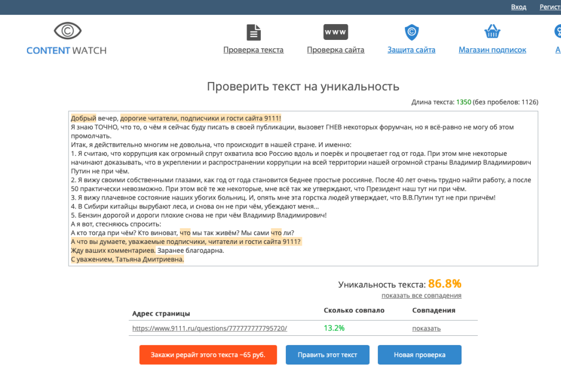Image resolution: width=561 pixels, height=378 pixels.
Task: Open the Проверка текста menu link
Action: 253,50
